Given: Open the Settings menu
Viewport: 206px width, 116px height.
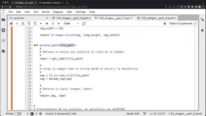Looking at the screenshot, I should pos(81,12).
